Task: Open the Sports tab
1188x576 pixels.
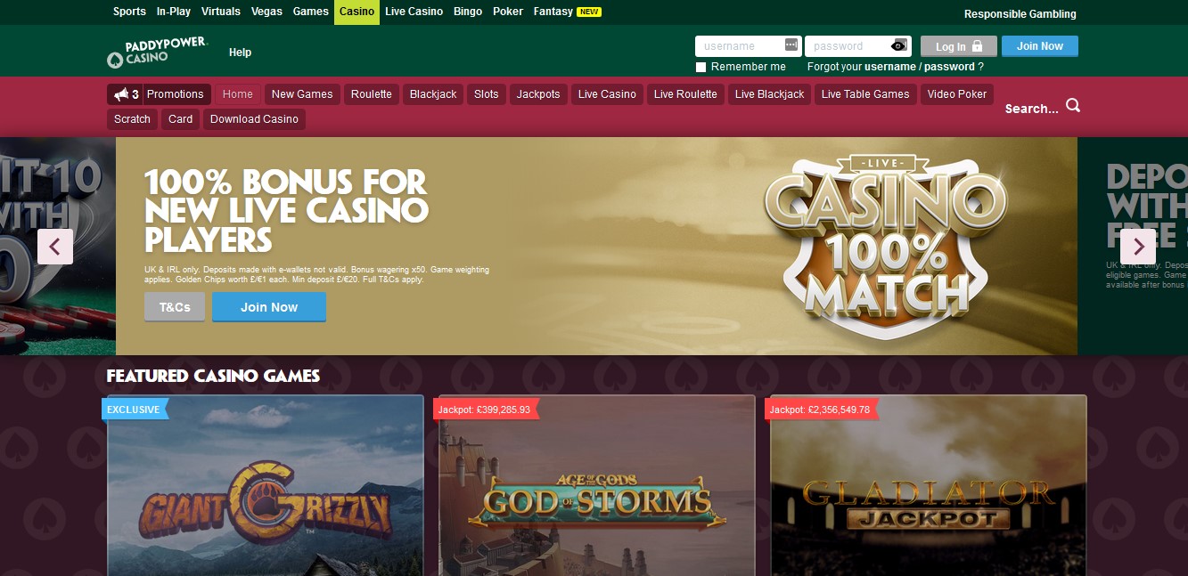Action: [x=130, y=12]
